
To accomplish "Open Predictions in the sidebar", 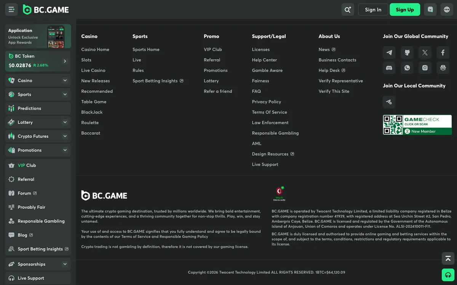I will pos(38,108).
